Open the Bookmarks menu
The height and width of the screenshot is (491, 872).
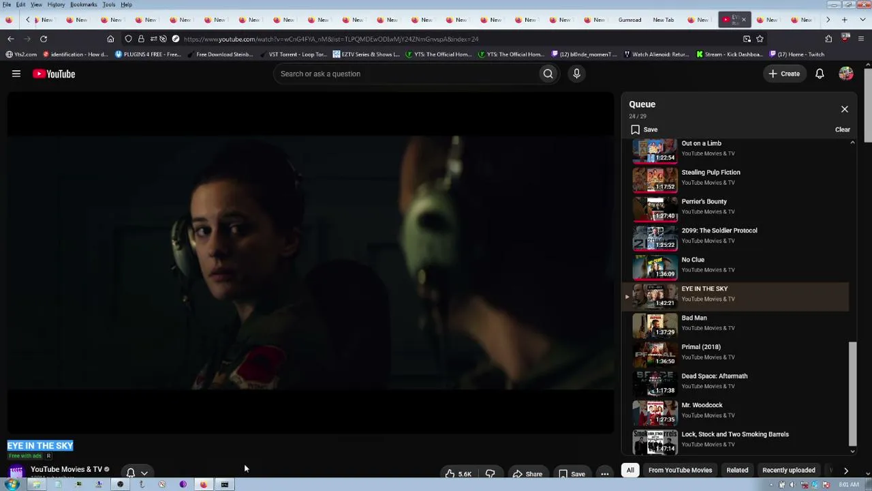(x=83, y=5)
